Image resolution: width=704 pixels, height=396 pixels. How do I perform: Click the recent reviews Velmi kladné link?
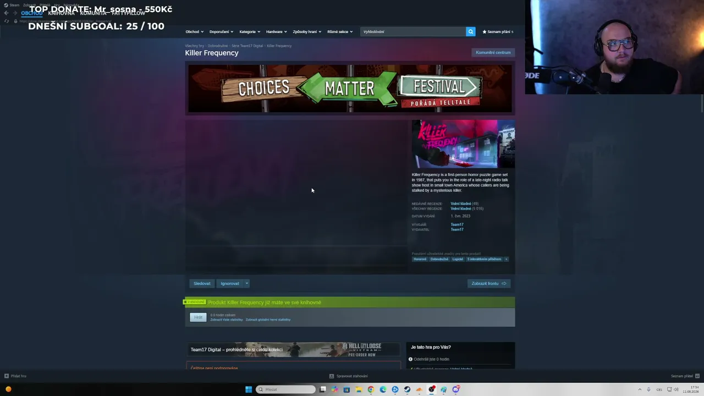point(461,204)
